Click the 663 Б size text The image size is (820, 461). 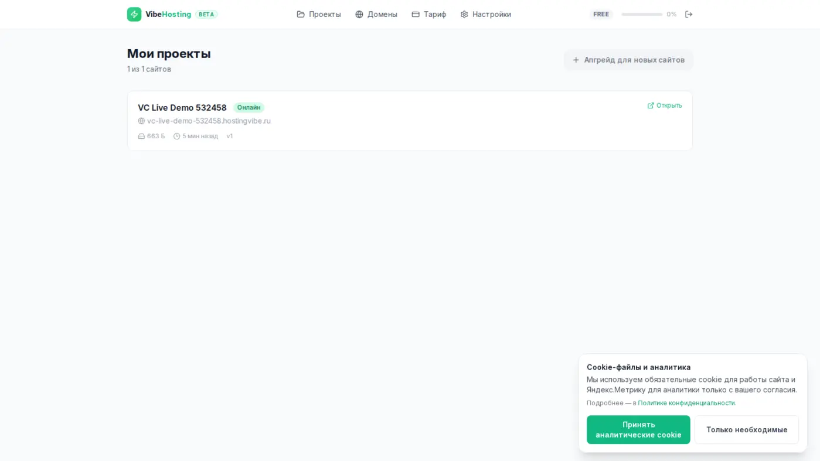(156, 136)
